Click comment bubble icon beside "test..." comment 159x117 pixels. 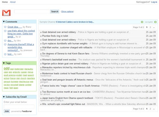5,54
